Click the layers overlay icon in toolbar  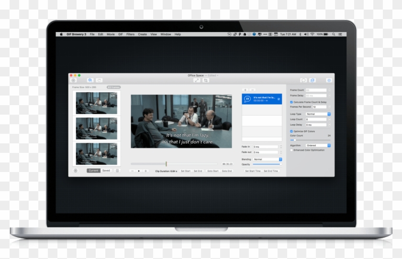coord(312,80)
